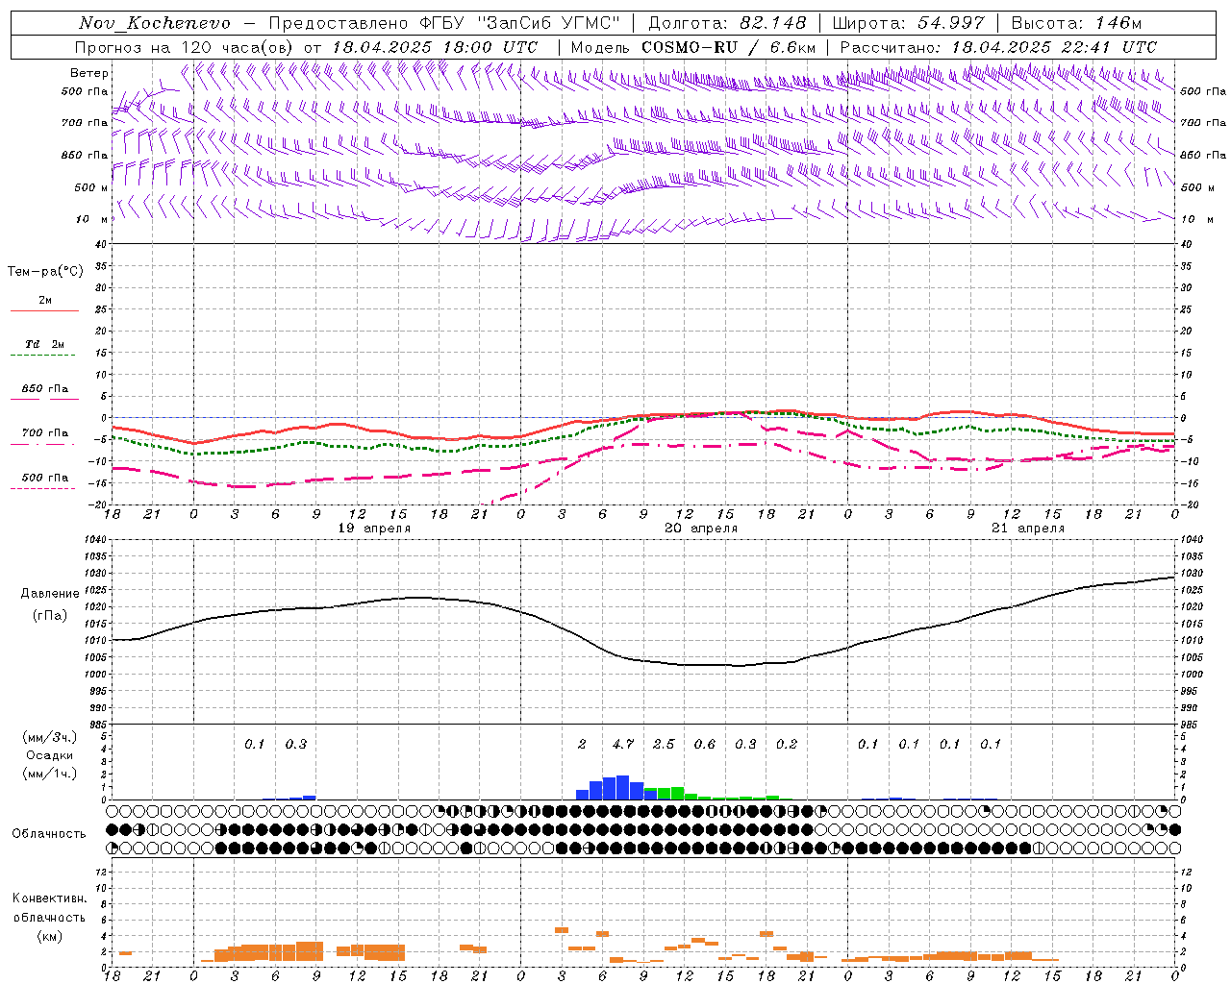Click the precipitation total "0.2"
Viewport: 1231px width, 984px height.
pyautogui.click(x=787, y=744)
